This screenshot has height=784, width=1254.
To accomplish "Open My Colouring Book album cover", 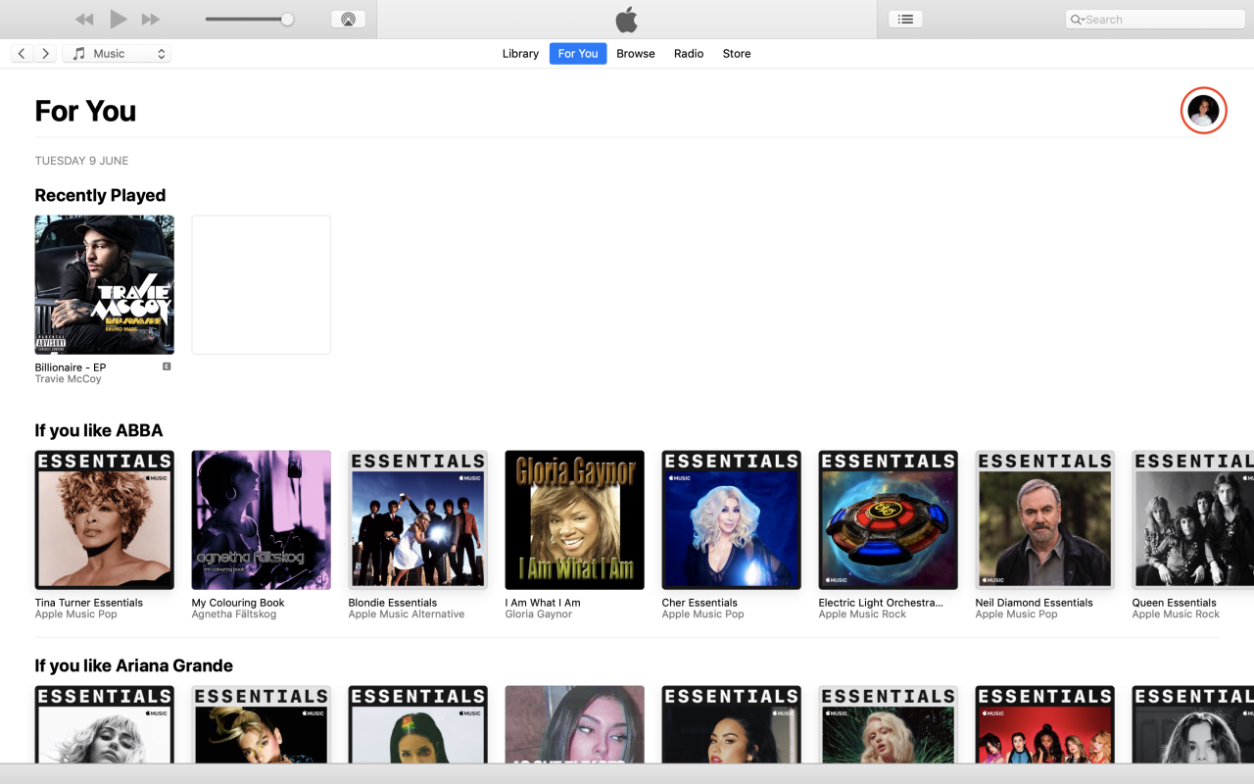I will (x=262, y=520).
